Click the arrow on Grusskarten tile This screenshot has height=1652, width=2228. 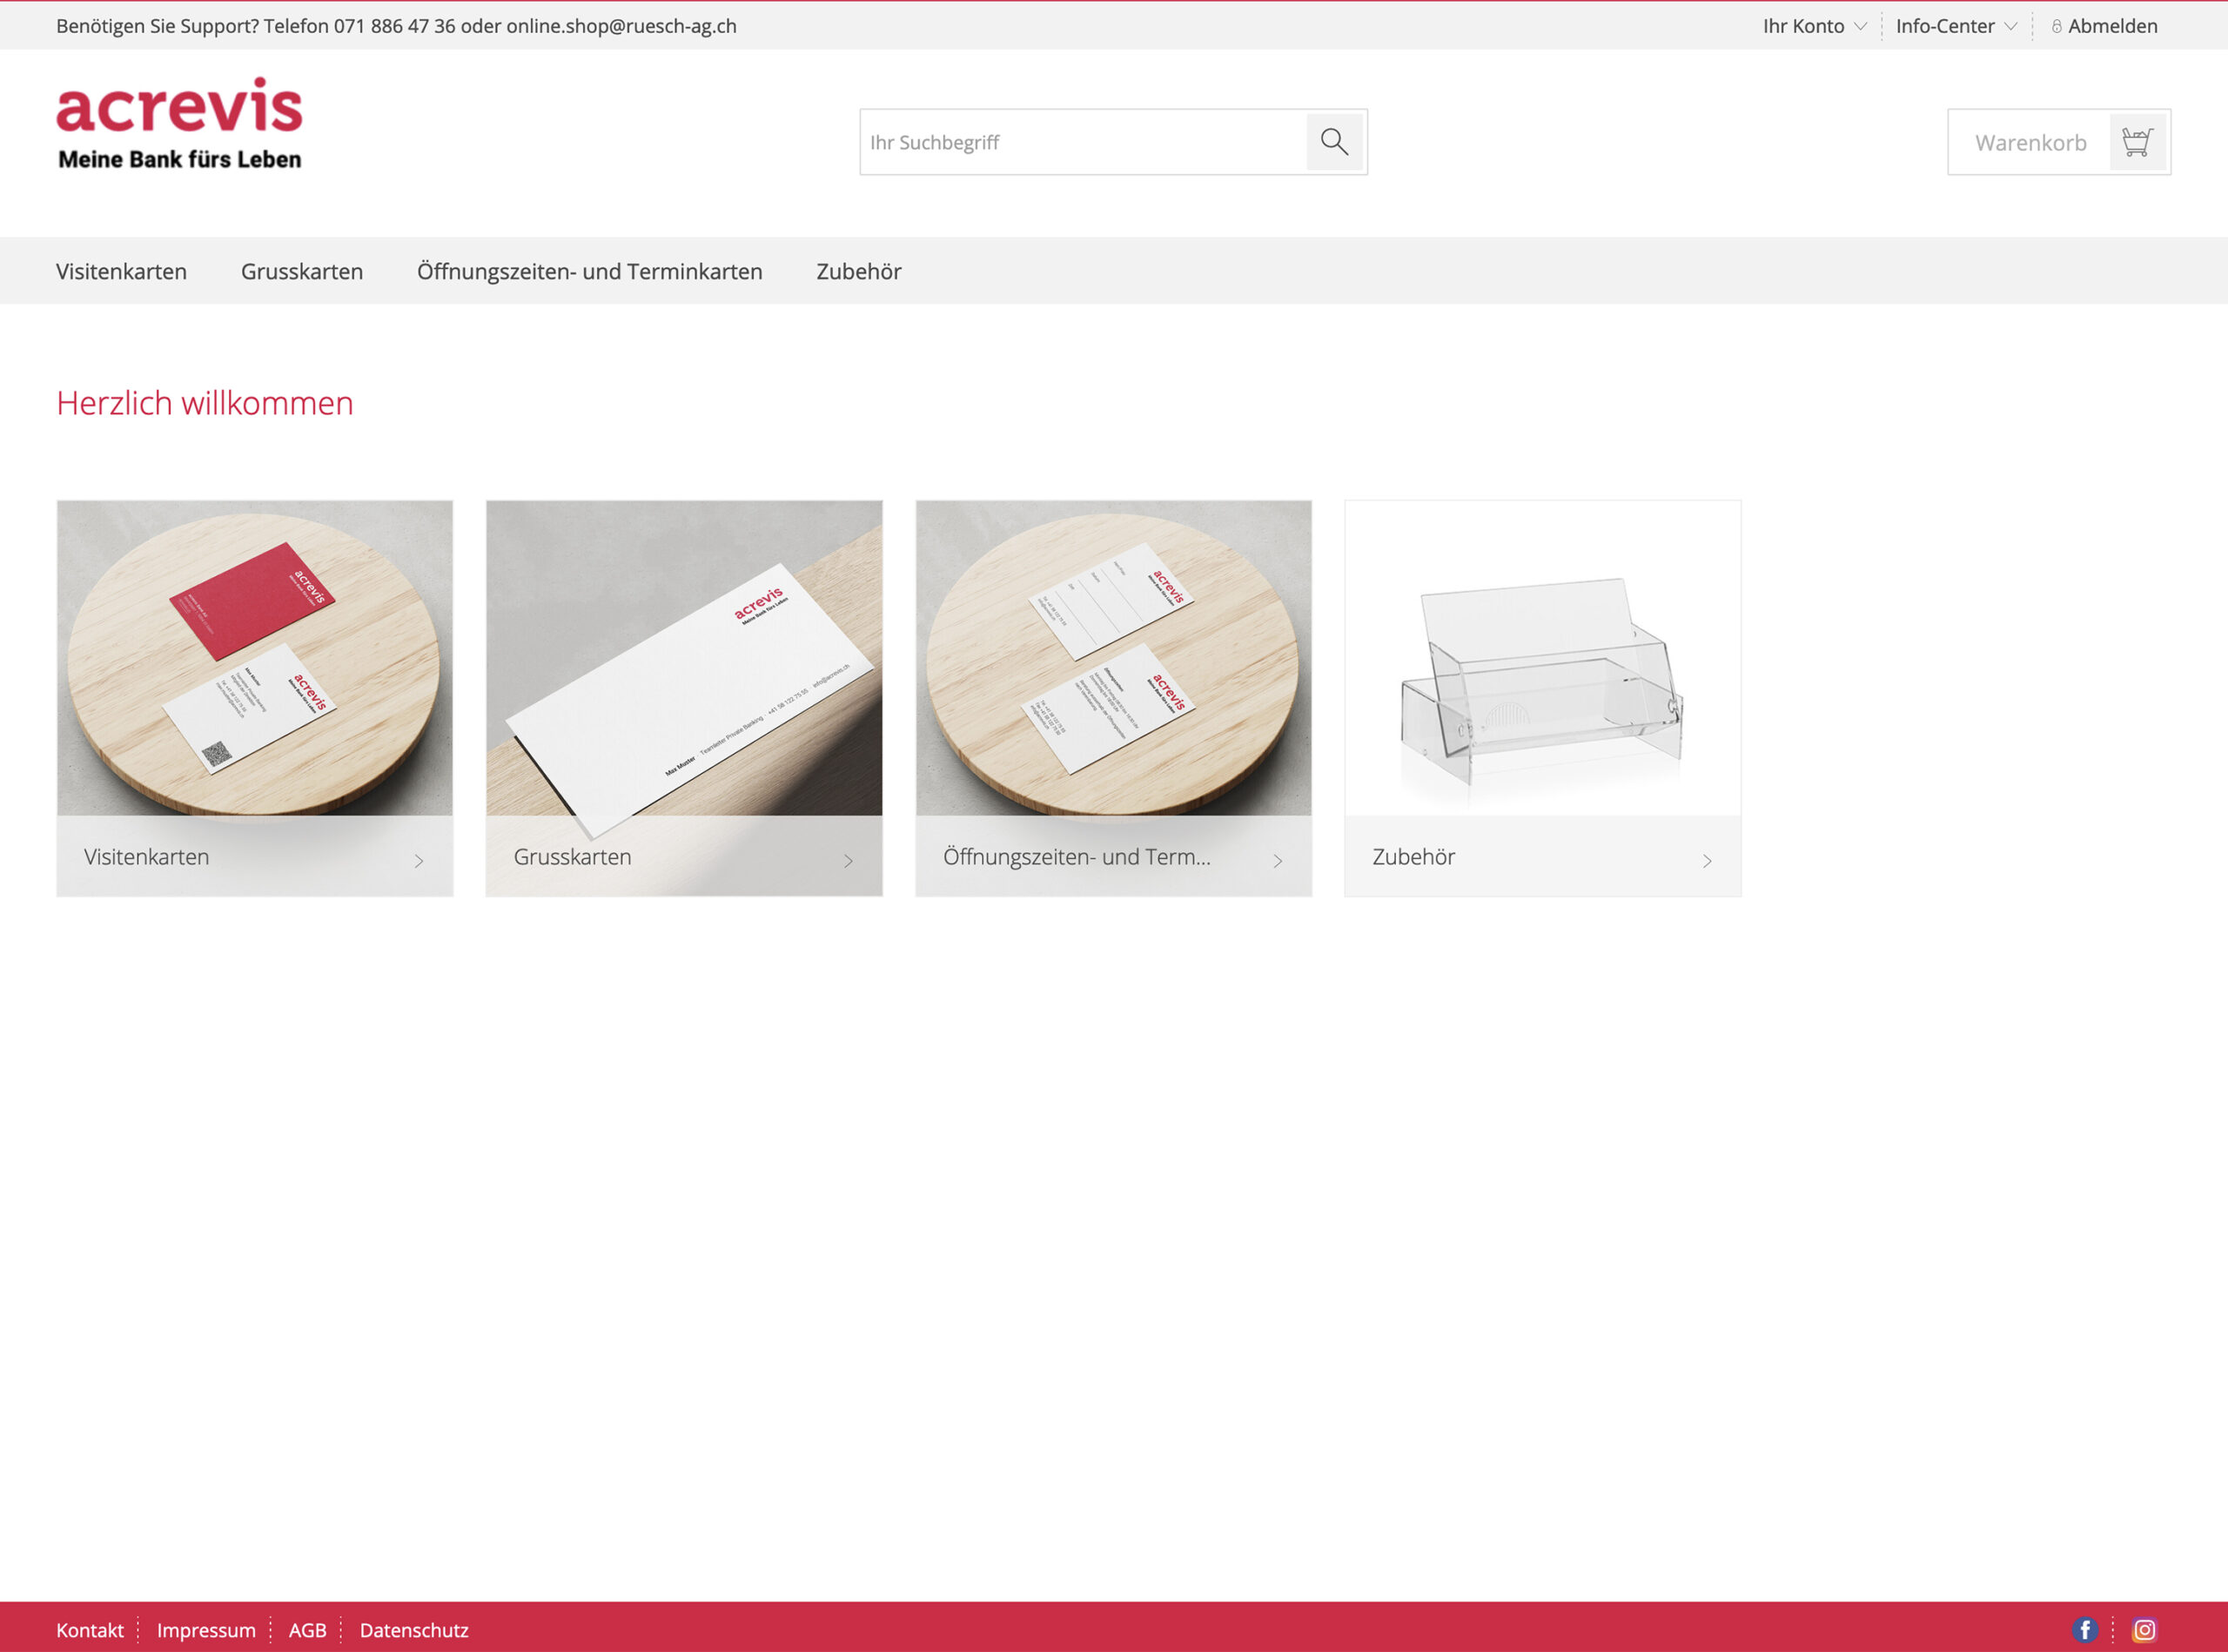(848, 860)
